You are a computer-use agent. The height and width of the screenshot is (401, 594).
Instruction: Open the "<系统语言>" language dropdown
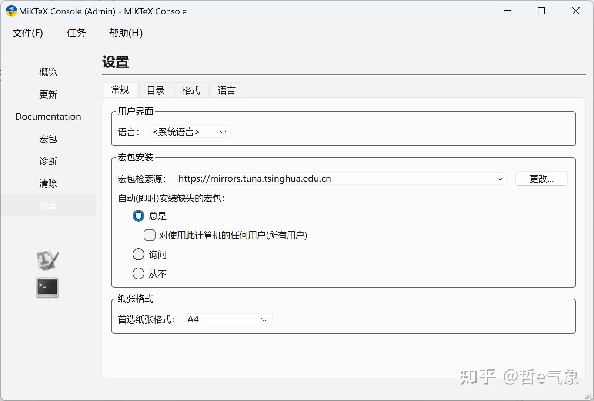click(190, 132)
